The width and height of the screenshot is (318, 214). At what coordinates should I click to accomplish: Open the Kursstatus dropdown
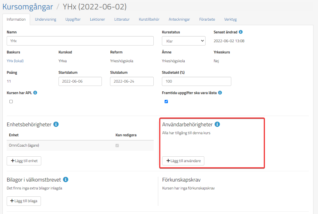pyautogui.click(x=184, y=41)
